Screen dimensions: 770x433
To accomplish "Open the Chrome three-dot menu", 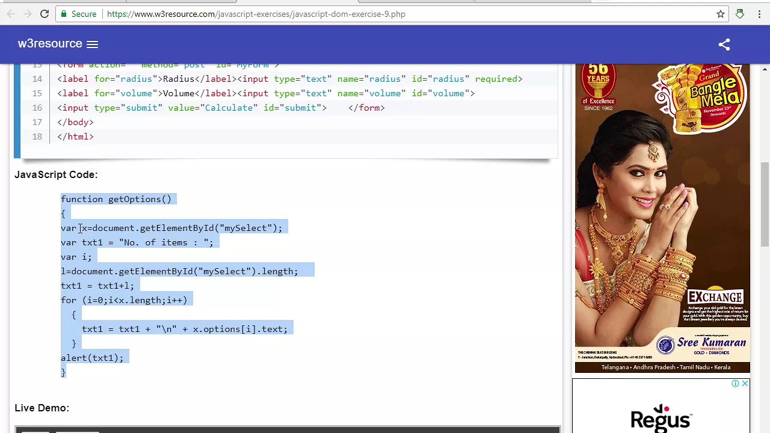I will click(758, 14).
